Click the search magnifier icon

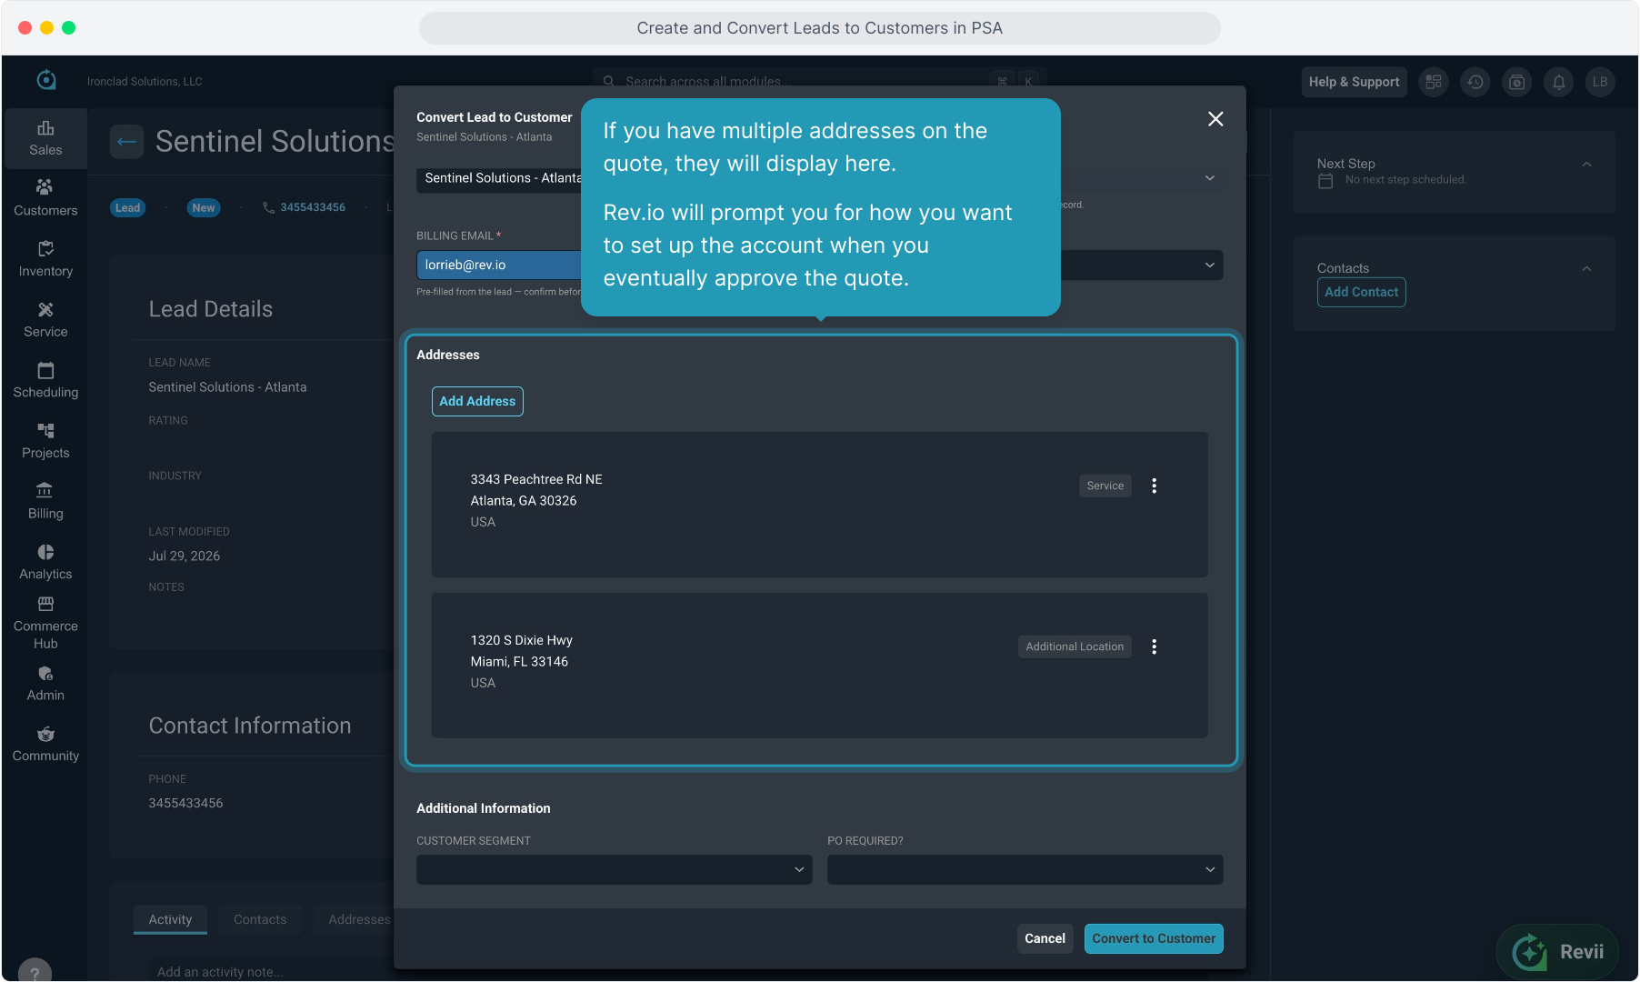point(609,81)
